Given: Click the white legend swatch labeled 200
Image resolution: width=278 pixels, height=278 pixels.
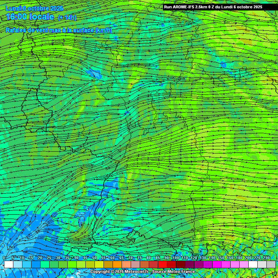Looking at the screenshot, I should (253, 265).
